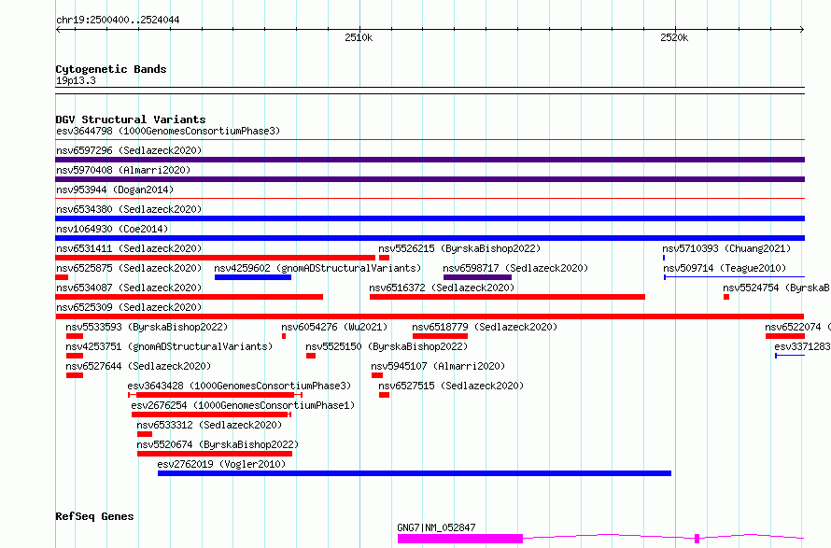831x548 pixels.
Task: Click nsv5525150 (ByrskaBishop2022) label
Action: coord(387,346)
